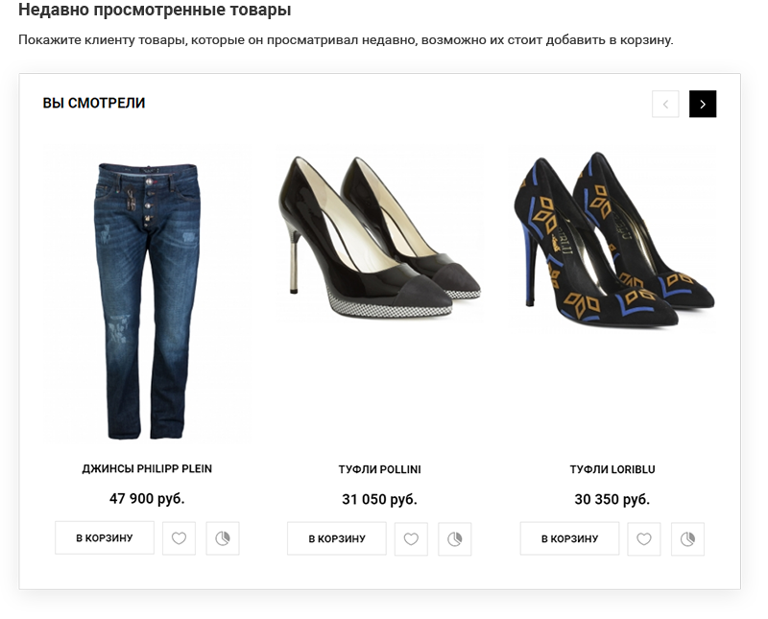Open the Туфли Loriblu product title

click(612, 469)
